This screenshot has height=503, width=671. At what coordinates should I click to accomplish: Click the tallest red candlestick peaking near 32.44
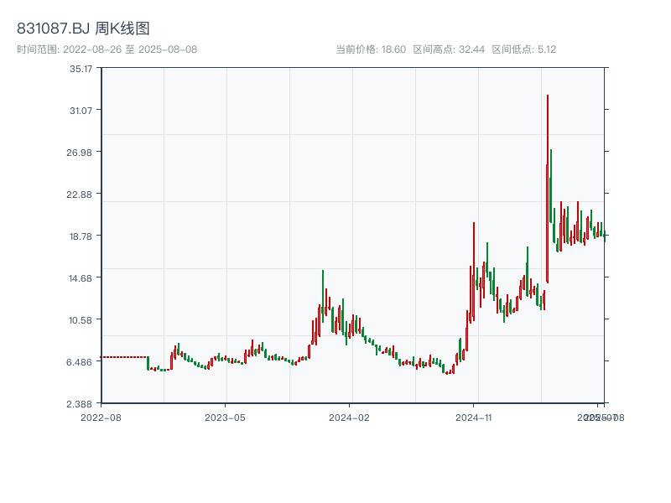click(548, 188)
